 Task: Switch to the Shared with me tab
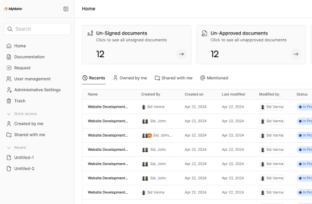(x=173, y=78)
